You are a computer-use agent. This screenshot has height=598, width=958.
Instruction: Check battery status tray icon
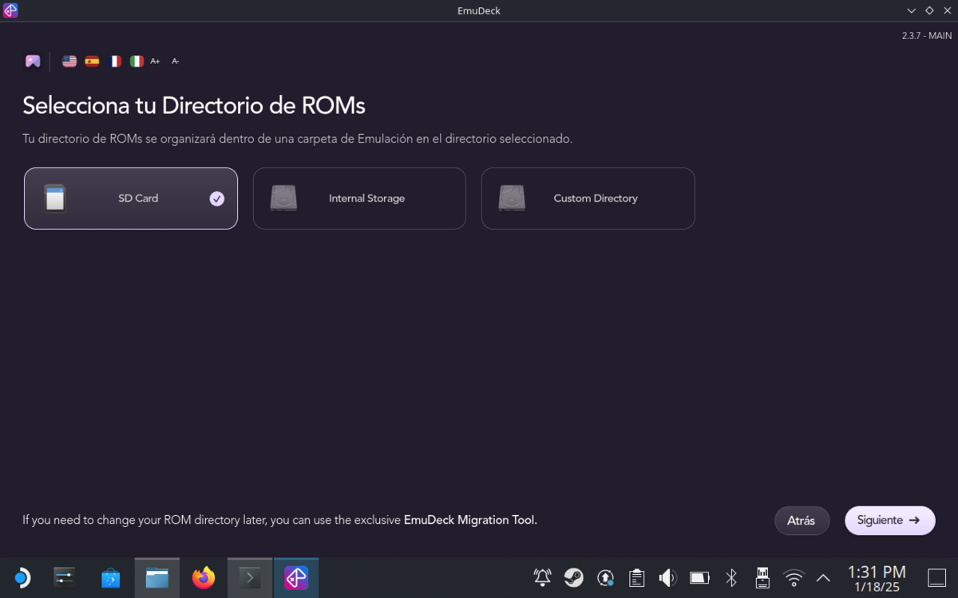[699, 578]
